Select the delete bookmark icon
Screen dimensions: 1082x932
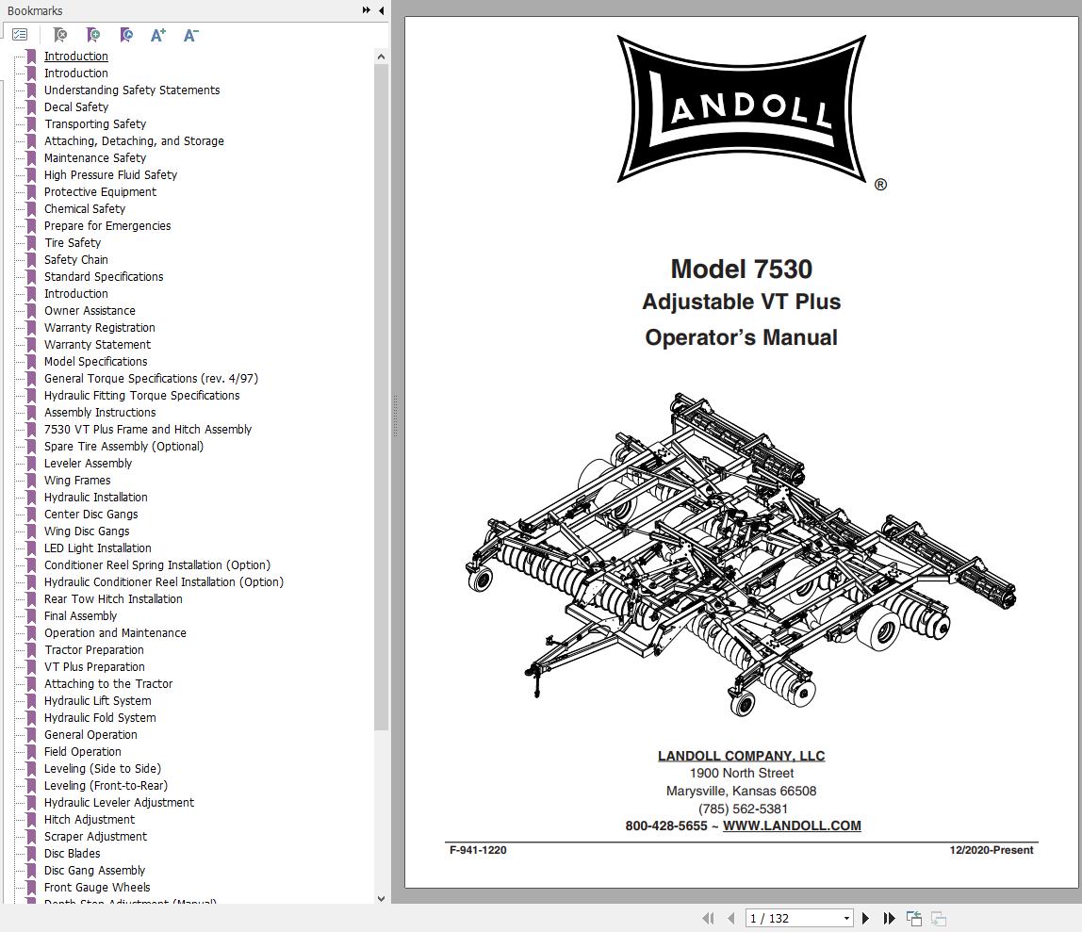point(59,35)
